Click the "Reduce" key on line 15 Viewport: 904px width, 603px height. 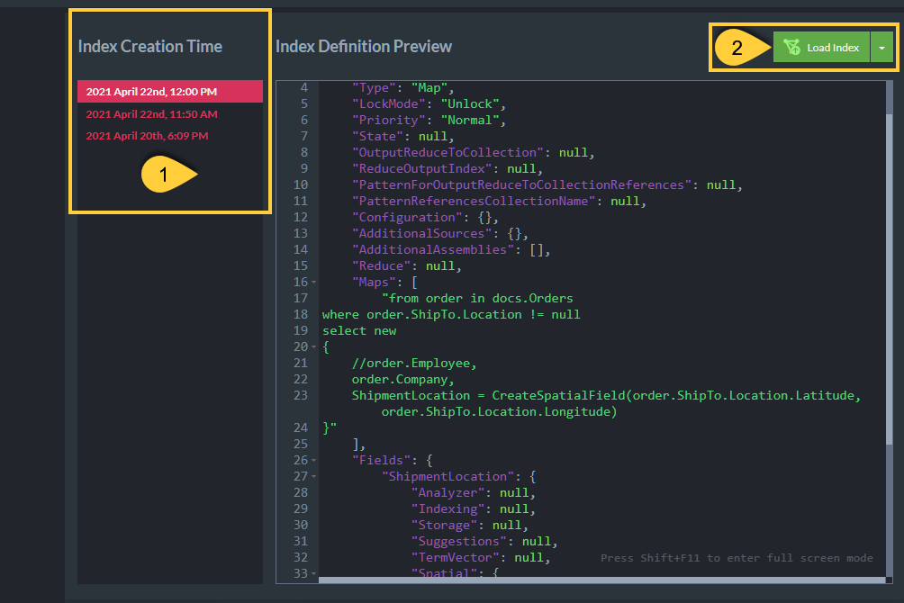click(382, 265)
